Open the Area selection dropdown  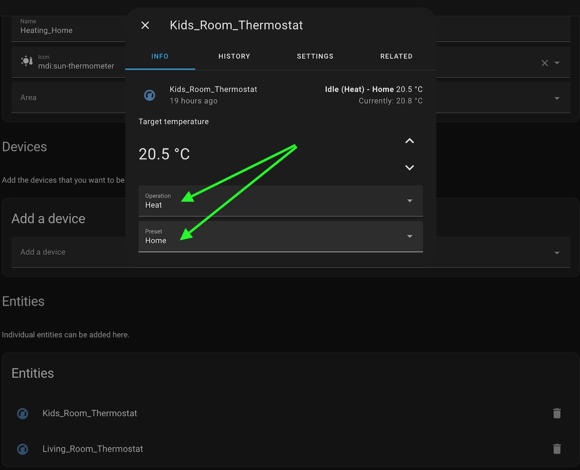click(557, 97)
